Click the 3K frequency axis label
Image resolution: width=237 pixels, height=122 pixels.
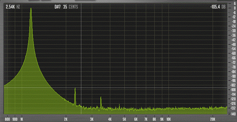tap(92, 119)
